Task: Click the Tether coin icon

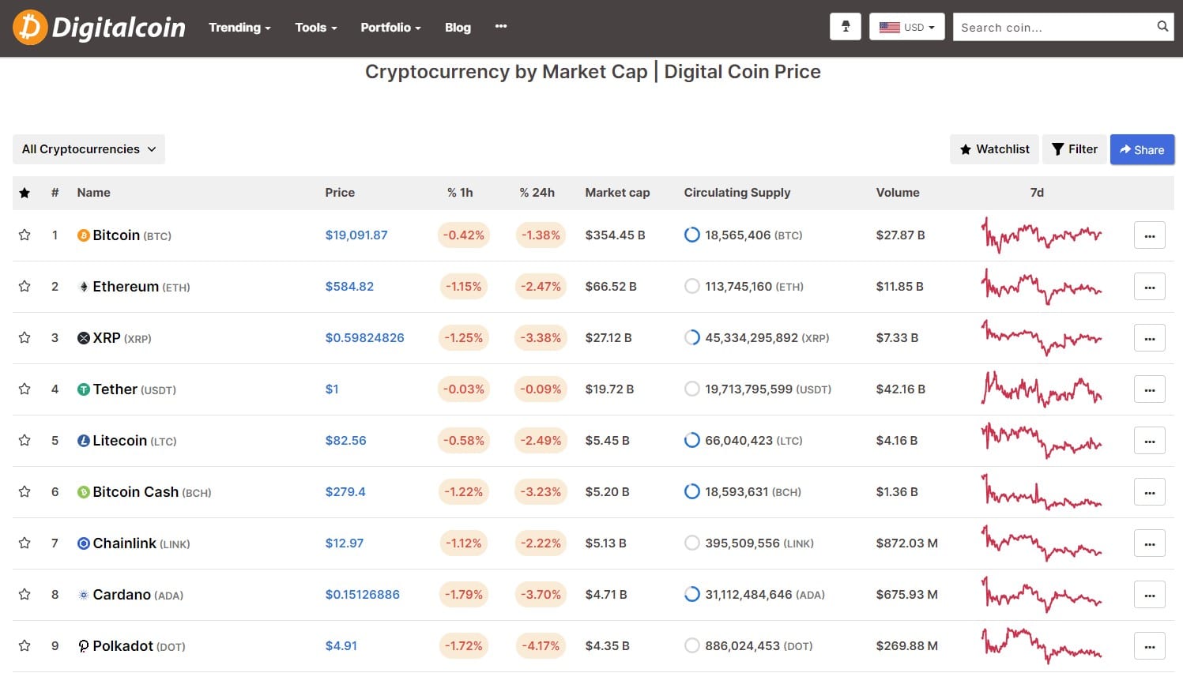Action: pyautogui.click(x=83, y=389)
